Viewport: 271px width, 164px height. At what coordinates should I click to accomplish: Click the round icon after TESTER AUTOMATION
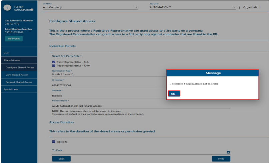[32, 9]
